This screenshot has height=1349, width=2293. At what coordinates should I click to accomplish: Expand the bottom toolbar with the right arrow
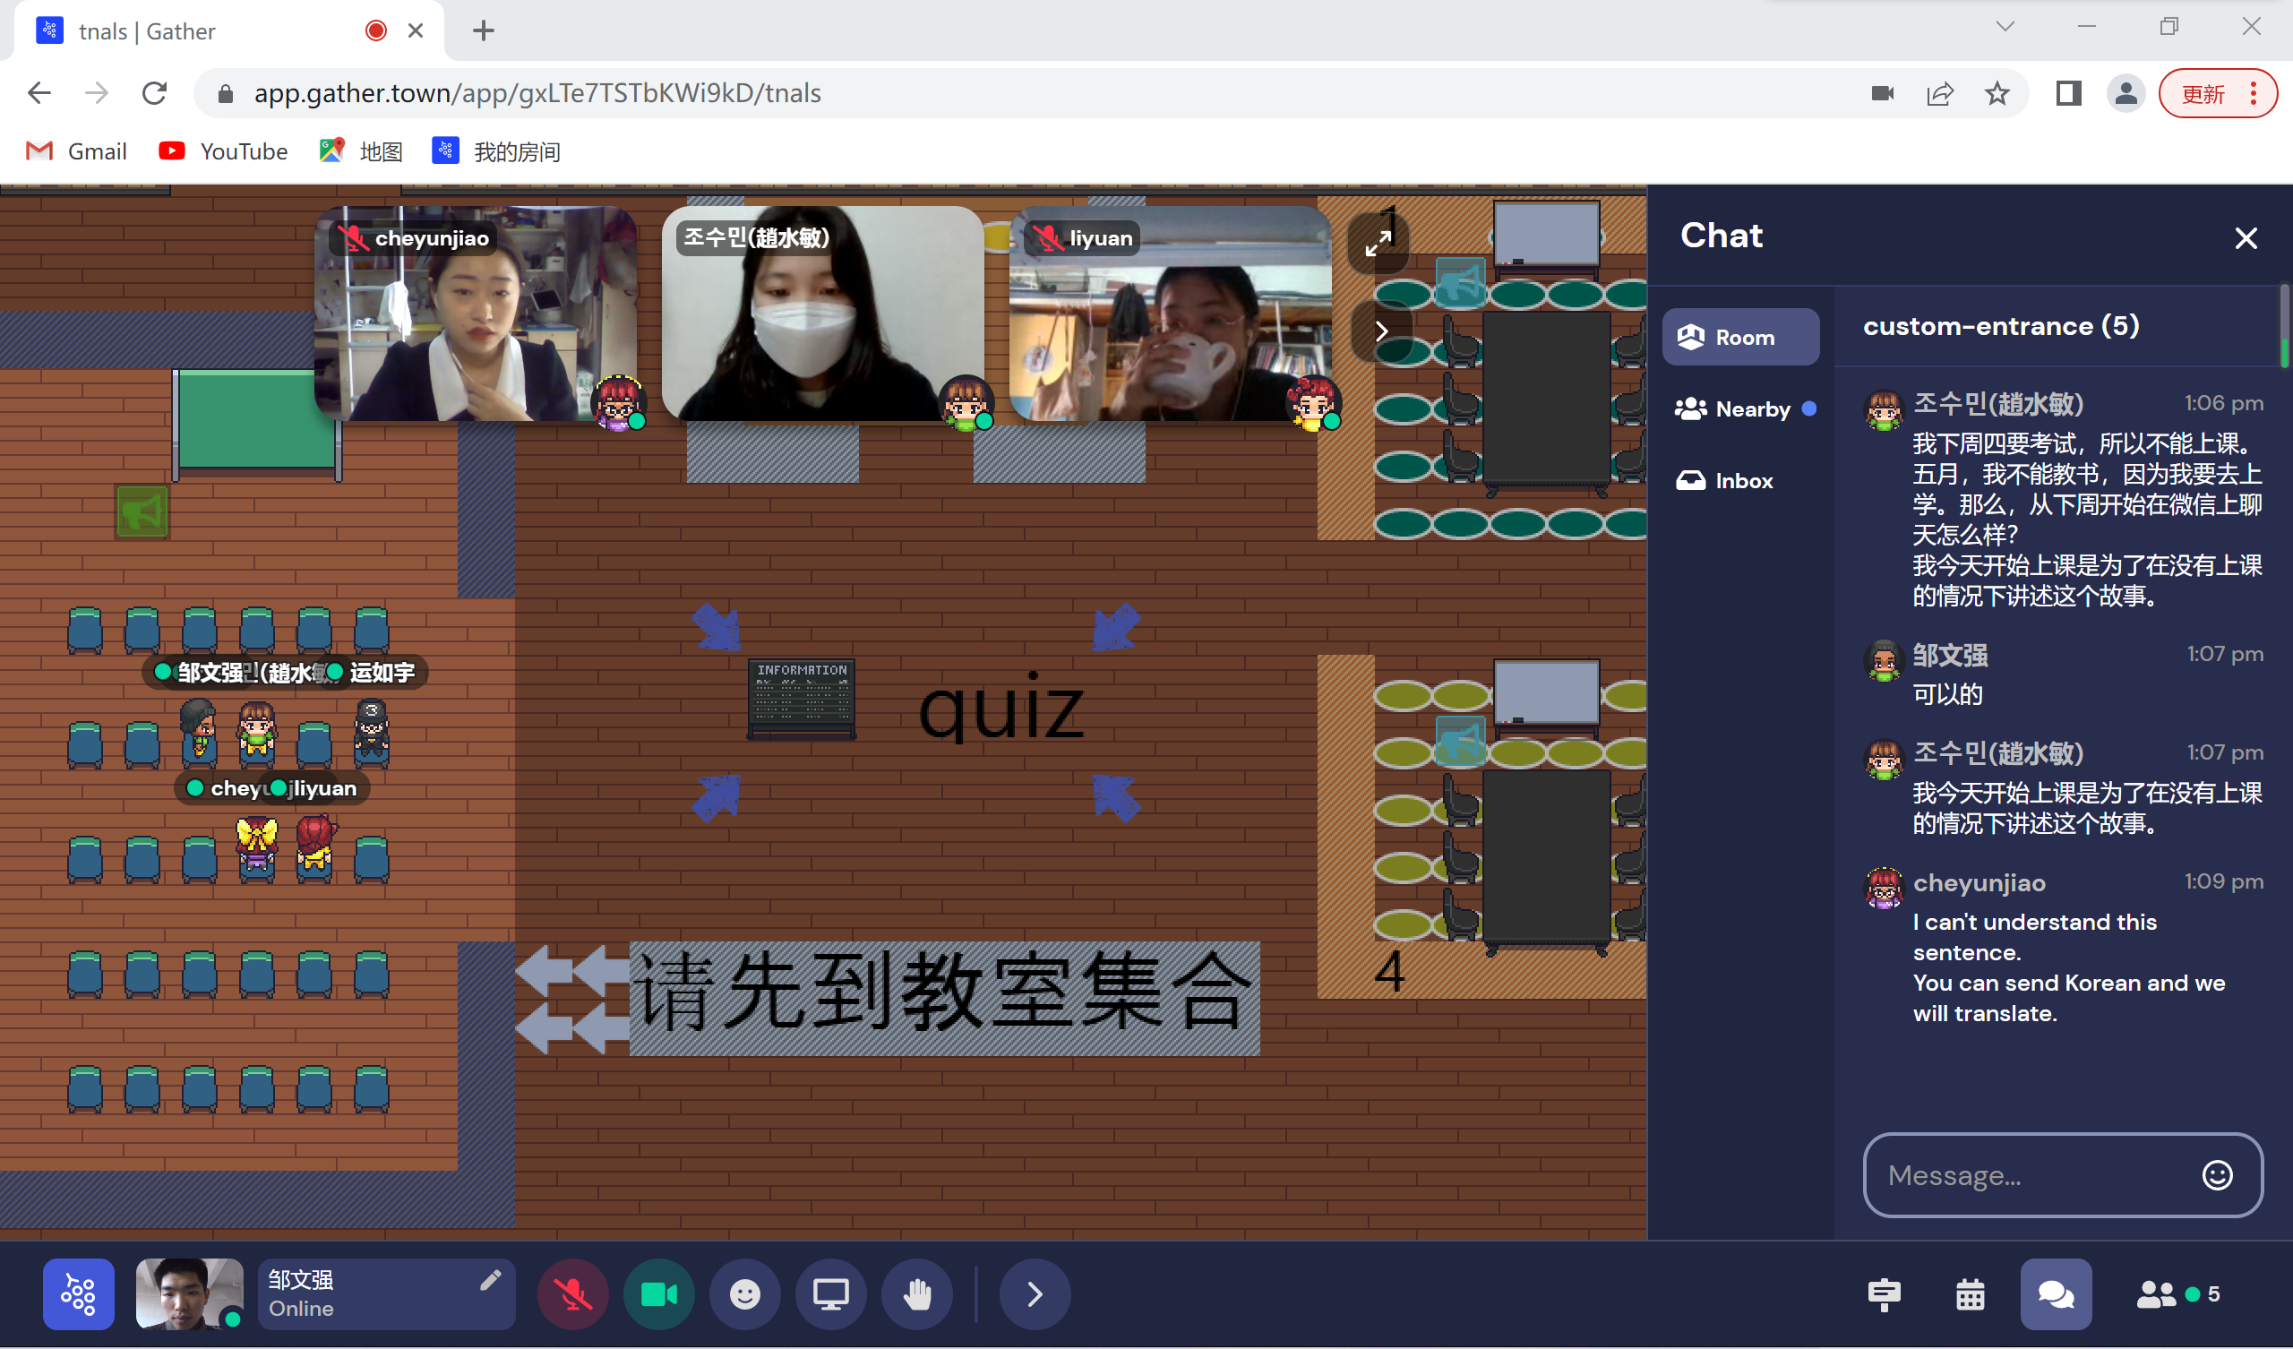[1034, 1293]
